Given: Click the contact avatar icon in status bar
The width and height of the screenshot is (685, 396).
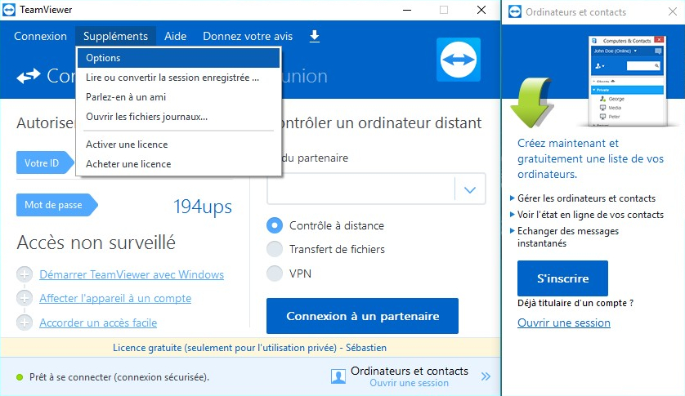Looking at the screenshot, I should point(338,376).
